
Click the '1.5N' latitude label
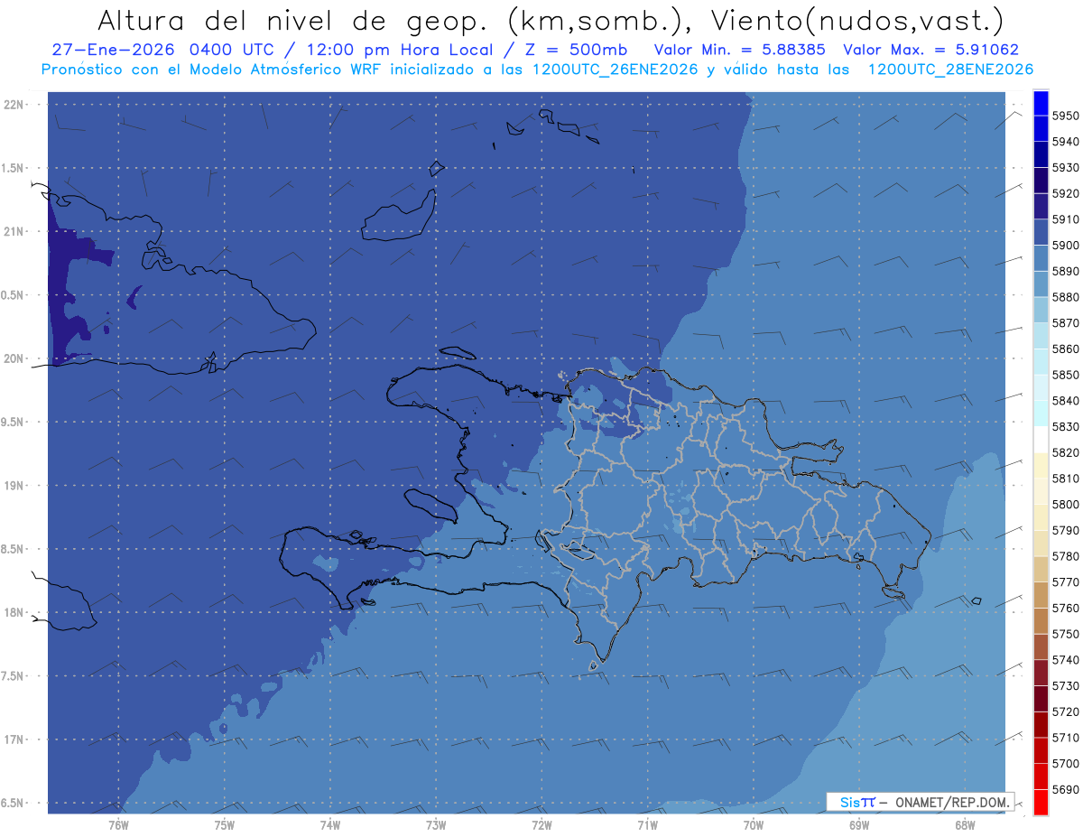(13, 168)
